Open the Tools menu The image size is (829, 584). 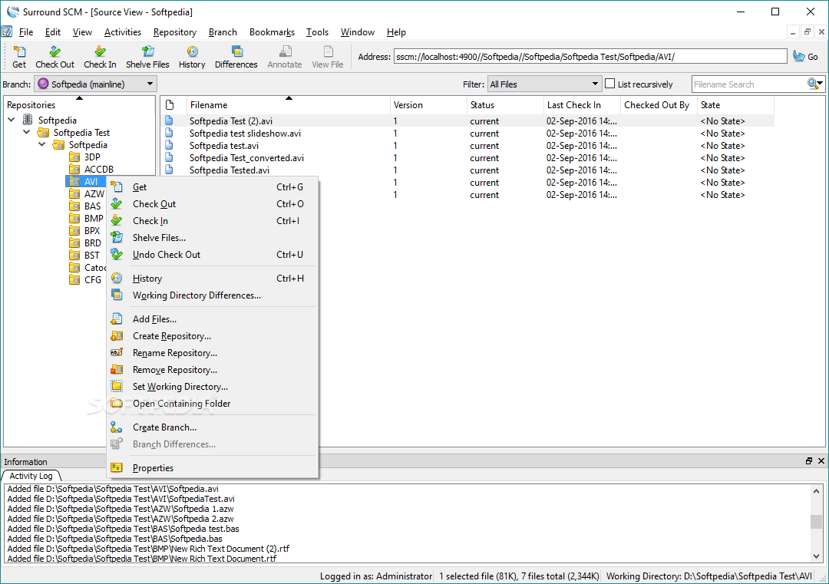click(317, 32)
